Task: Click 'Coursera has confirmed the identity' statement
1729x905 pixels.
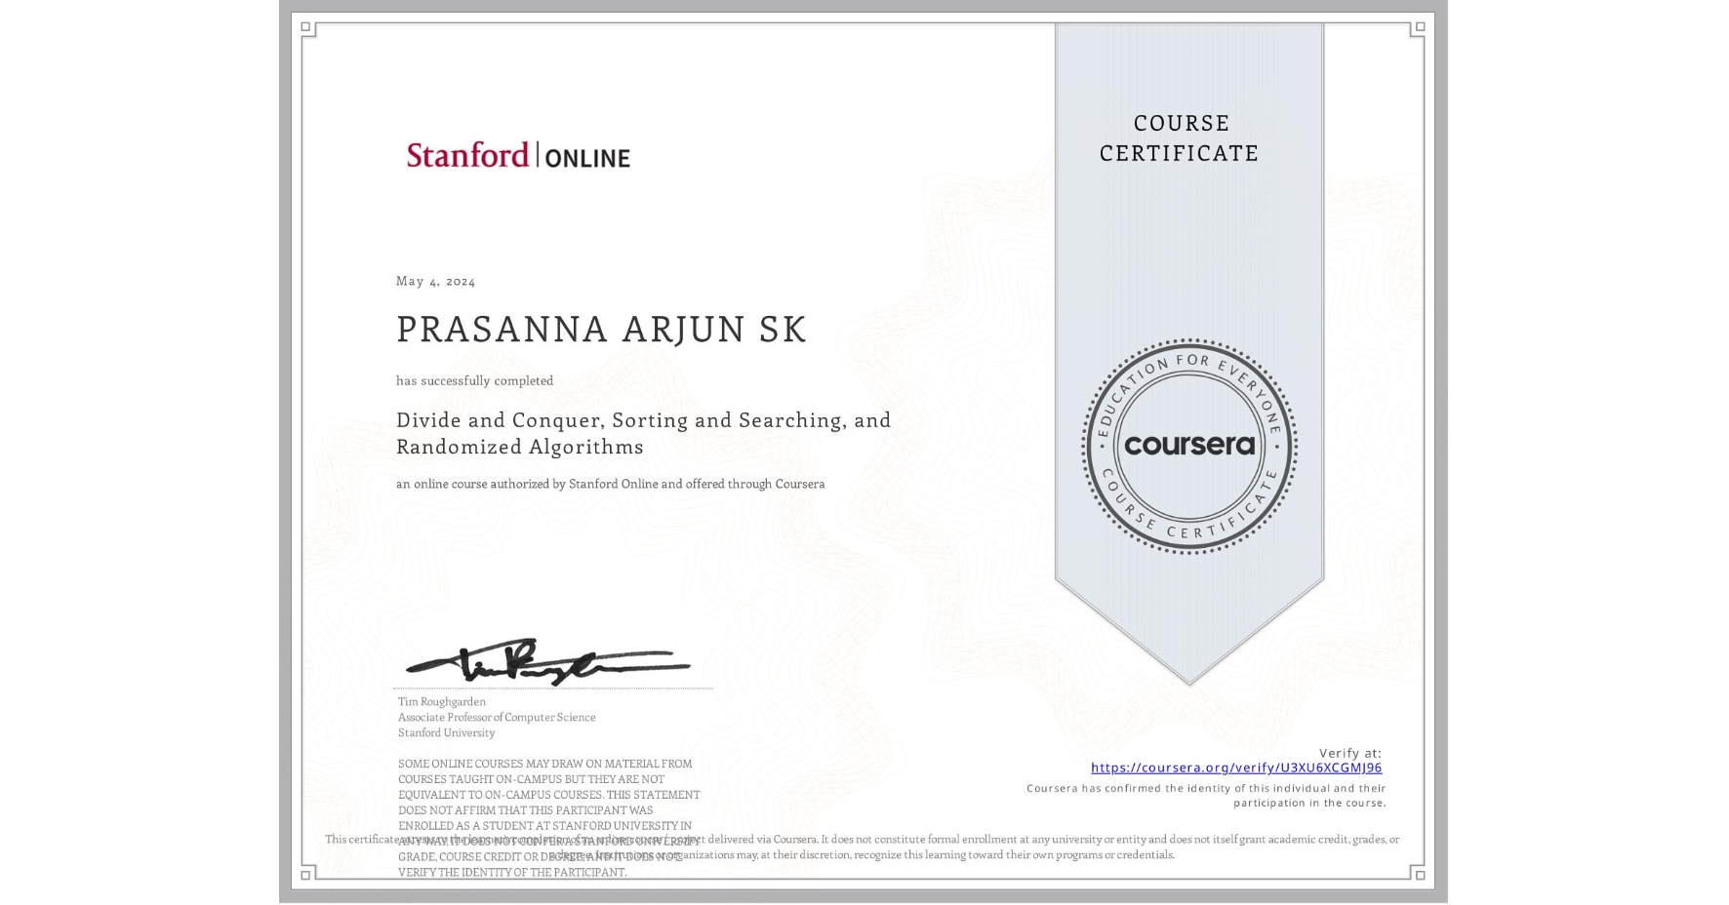Action: pos(1206,796)
